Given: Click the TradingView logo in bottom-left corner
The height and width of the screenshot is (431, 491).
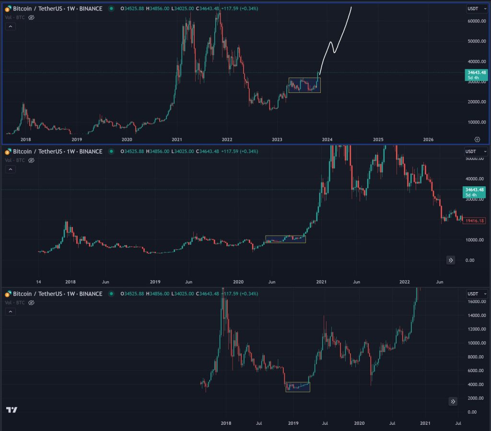Looking at the screenshot, I should (12, 410).
